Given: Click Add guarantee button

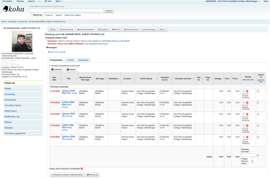Looking at the screenshot, I should (67, 29).
